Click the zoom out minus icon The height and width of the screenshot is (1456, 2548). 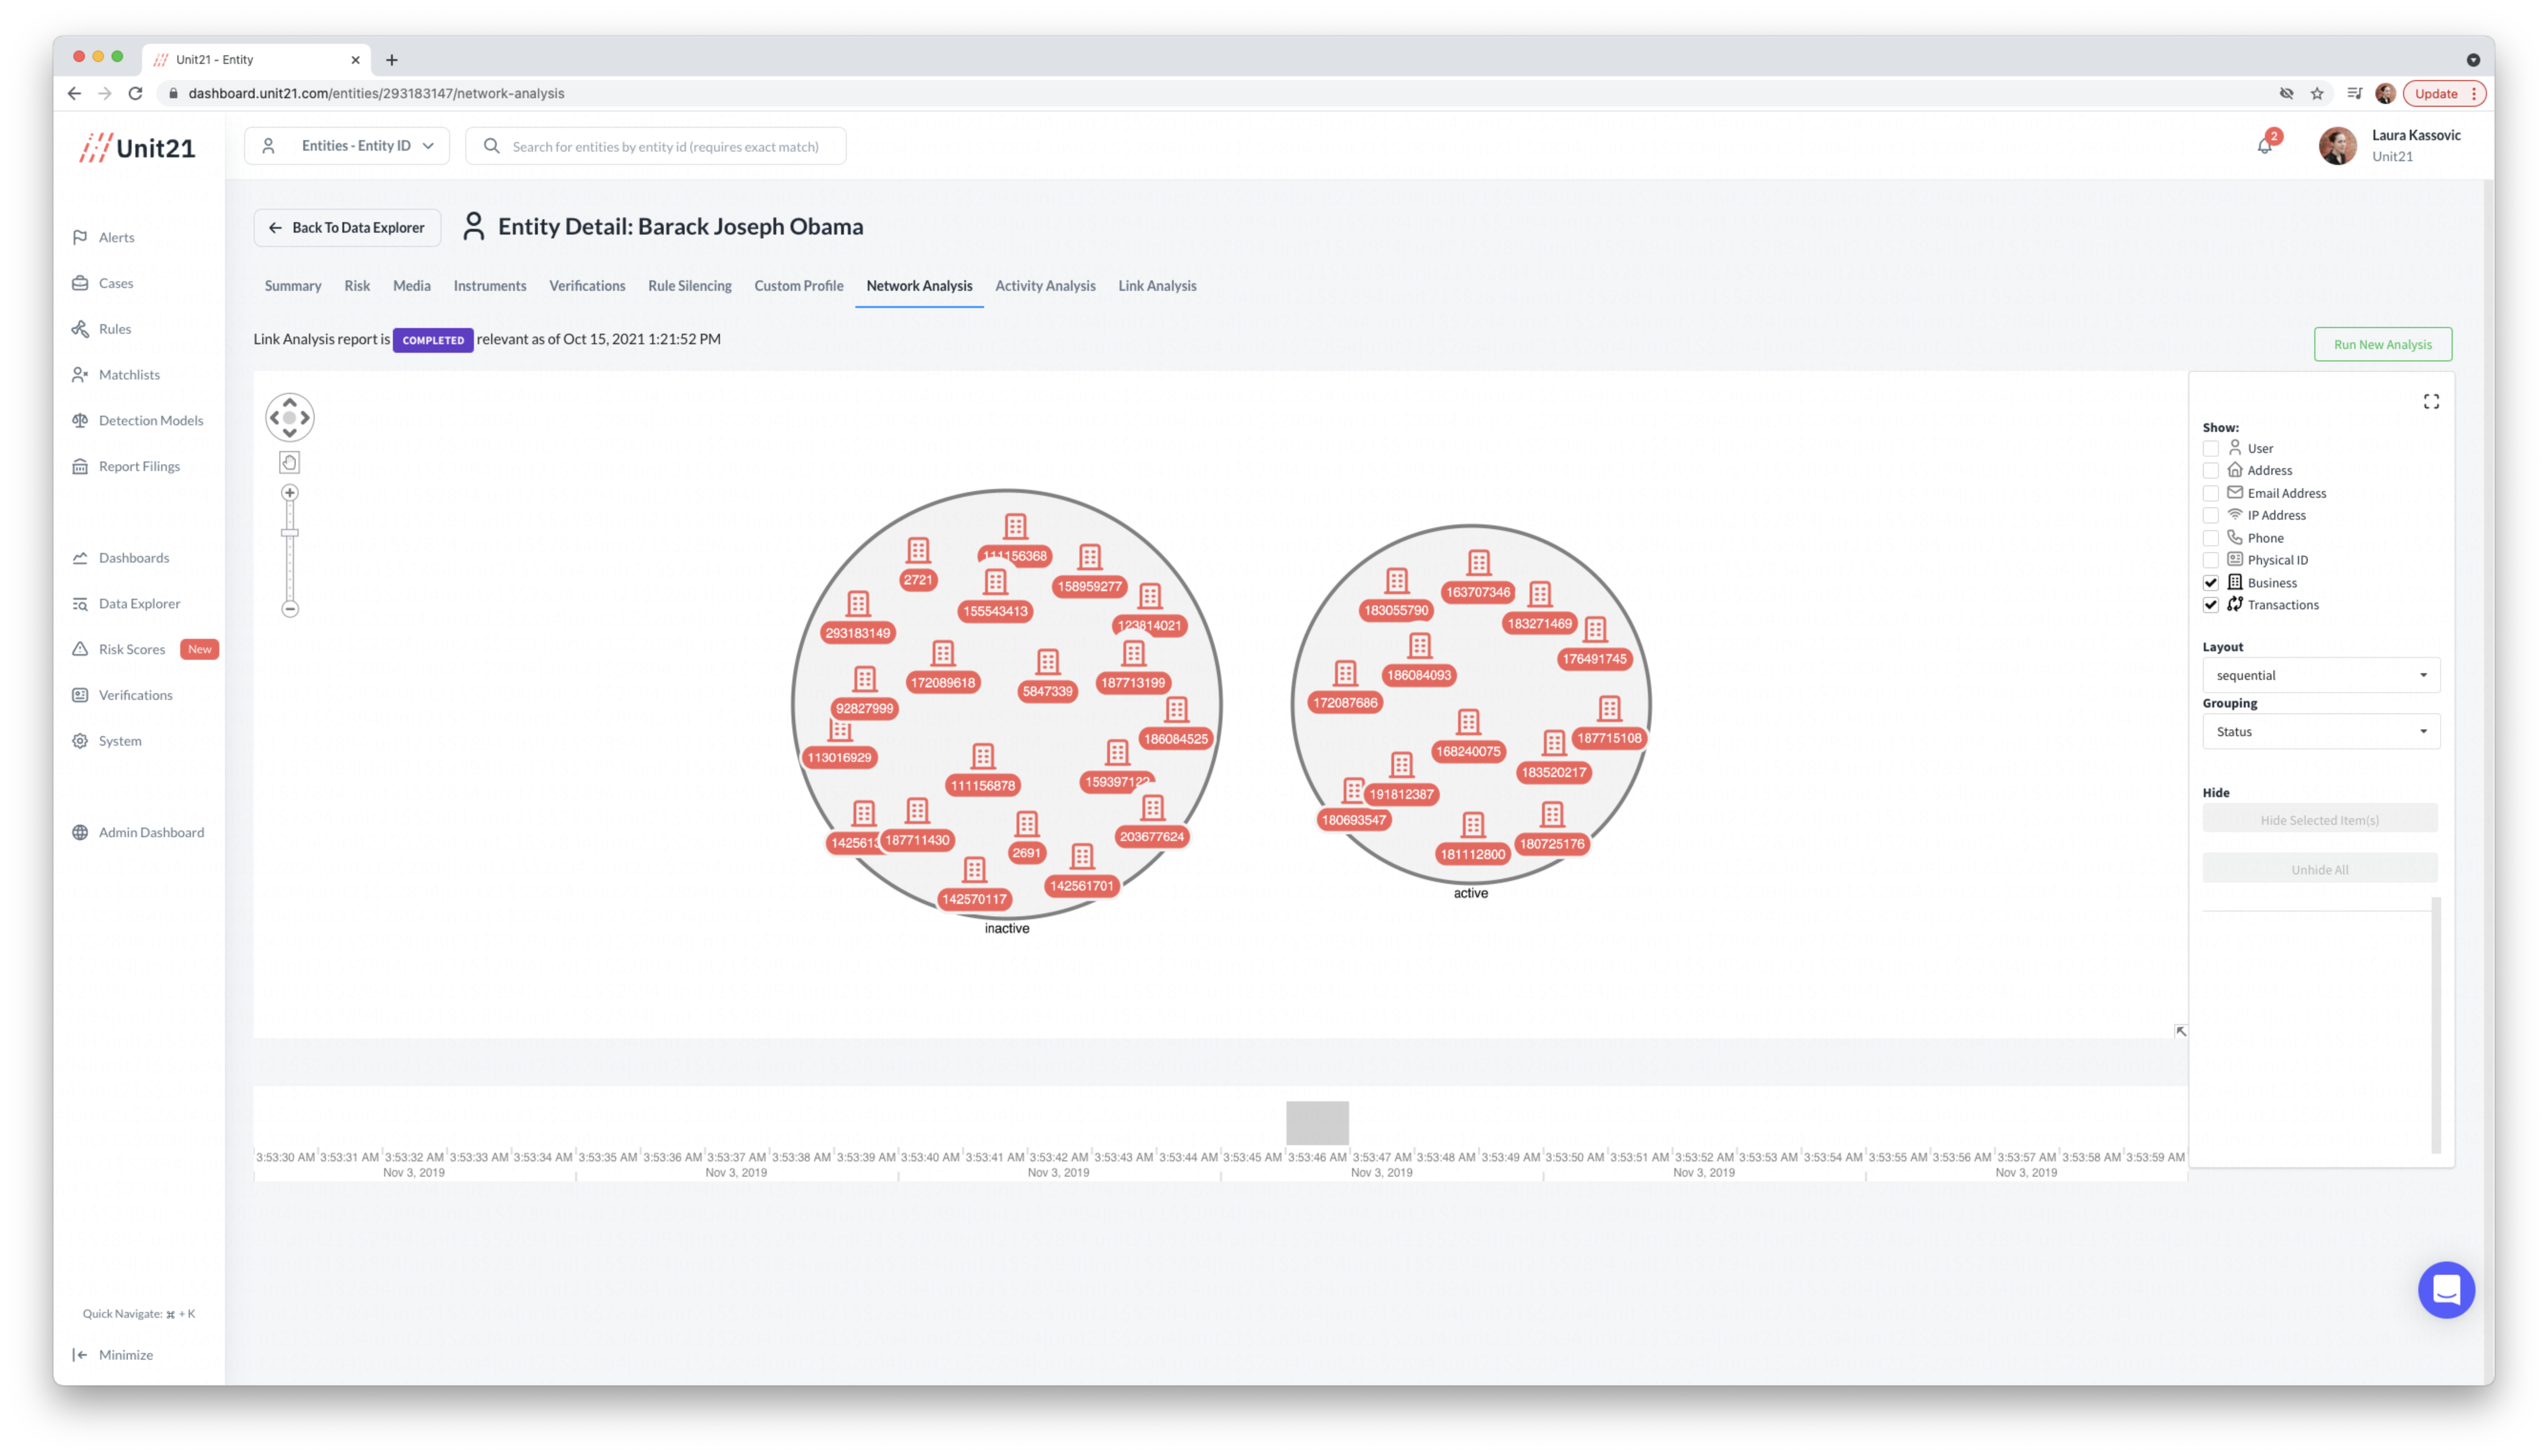(290, 609)
